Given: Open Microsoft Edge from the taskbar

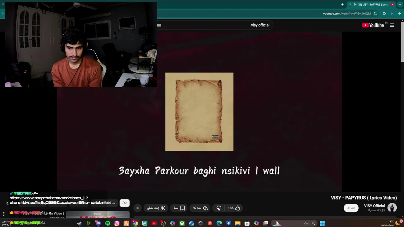Looking at the screenshot, I should tap(219, 223).
